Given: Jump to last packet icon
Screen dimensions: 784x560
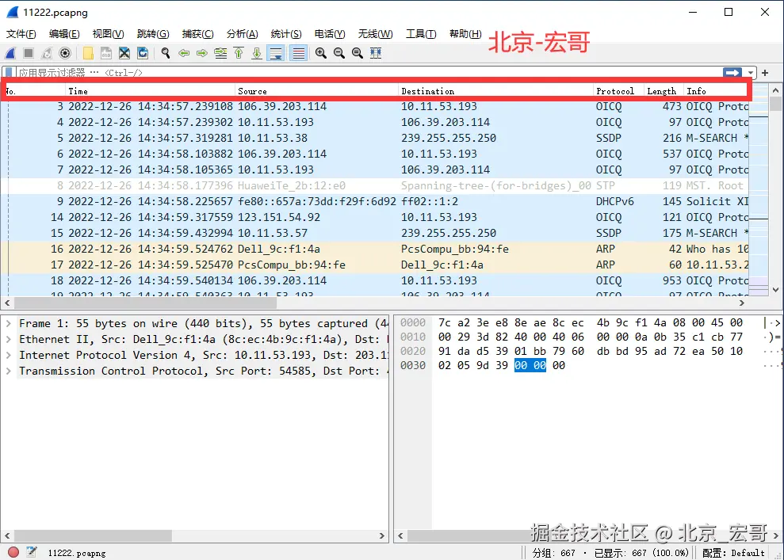Looking at the screenshot, I should 257,53.
